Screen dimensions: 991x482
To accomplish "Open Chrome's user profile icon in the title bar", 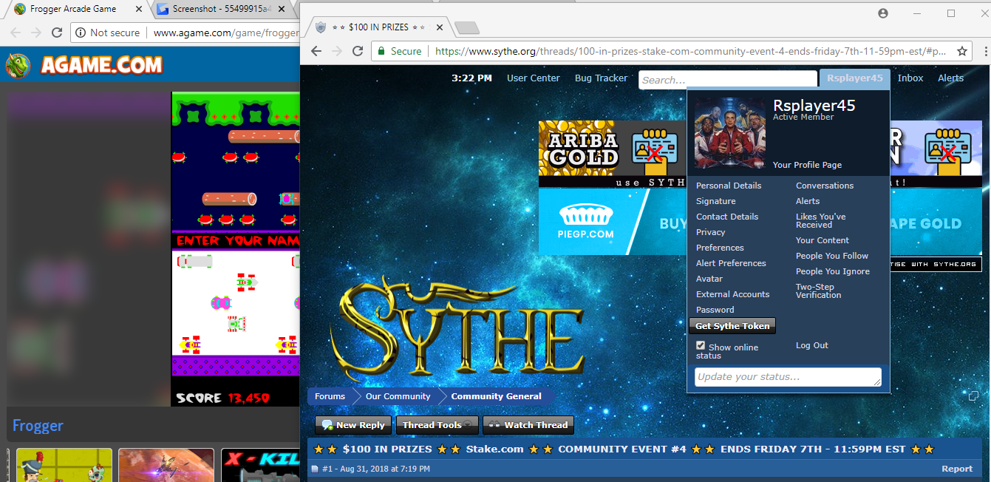I will (x=882, y=13).
